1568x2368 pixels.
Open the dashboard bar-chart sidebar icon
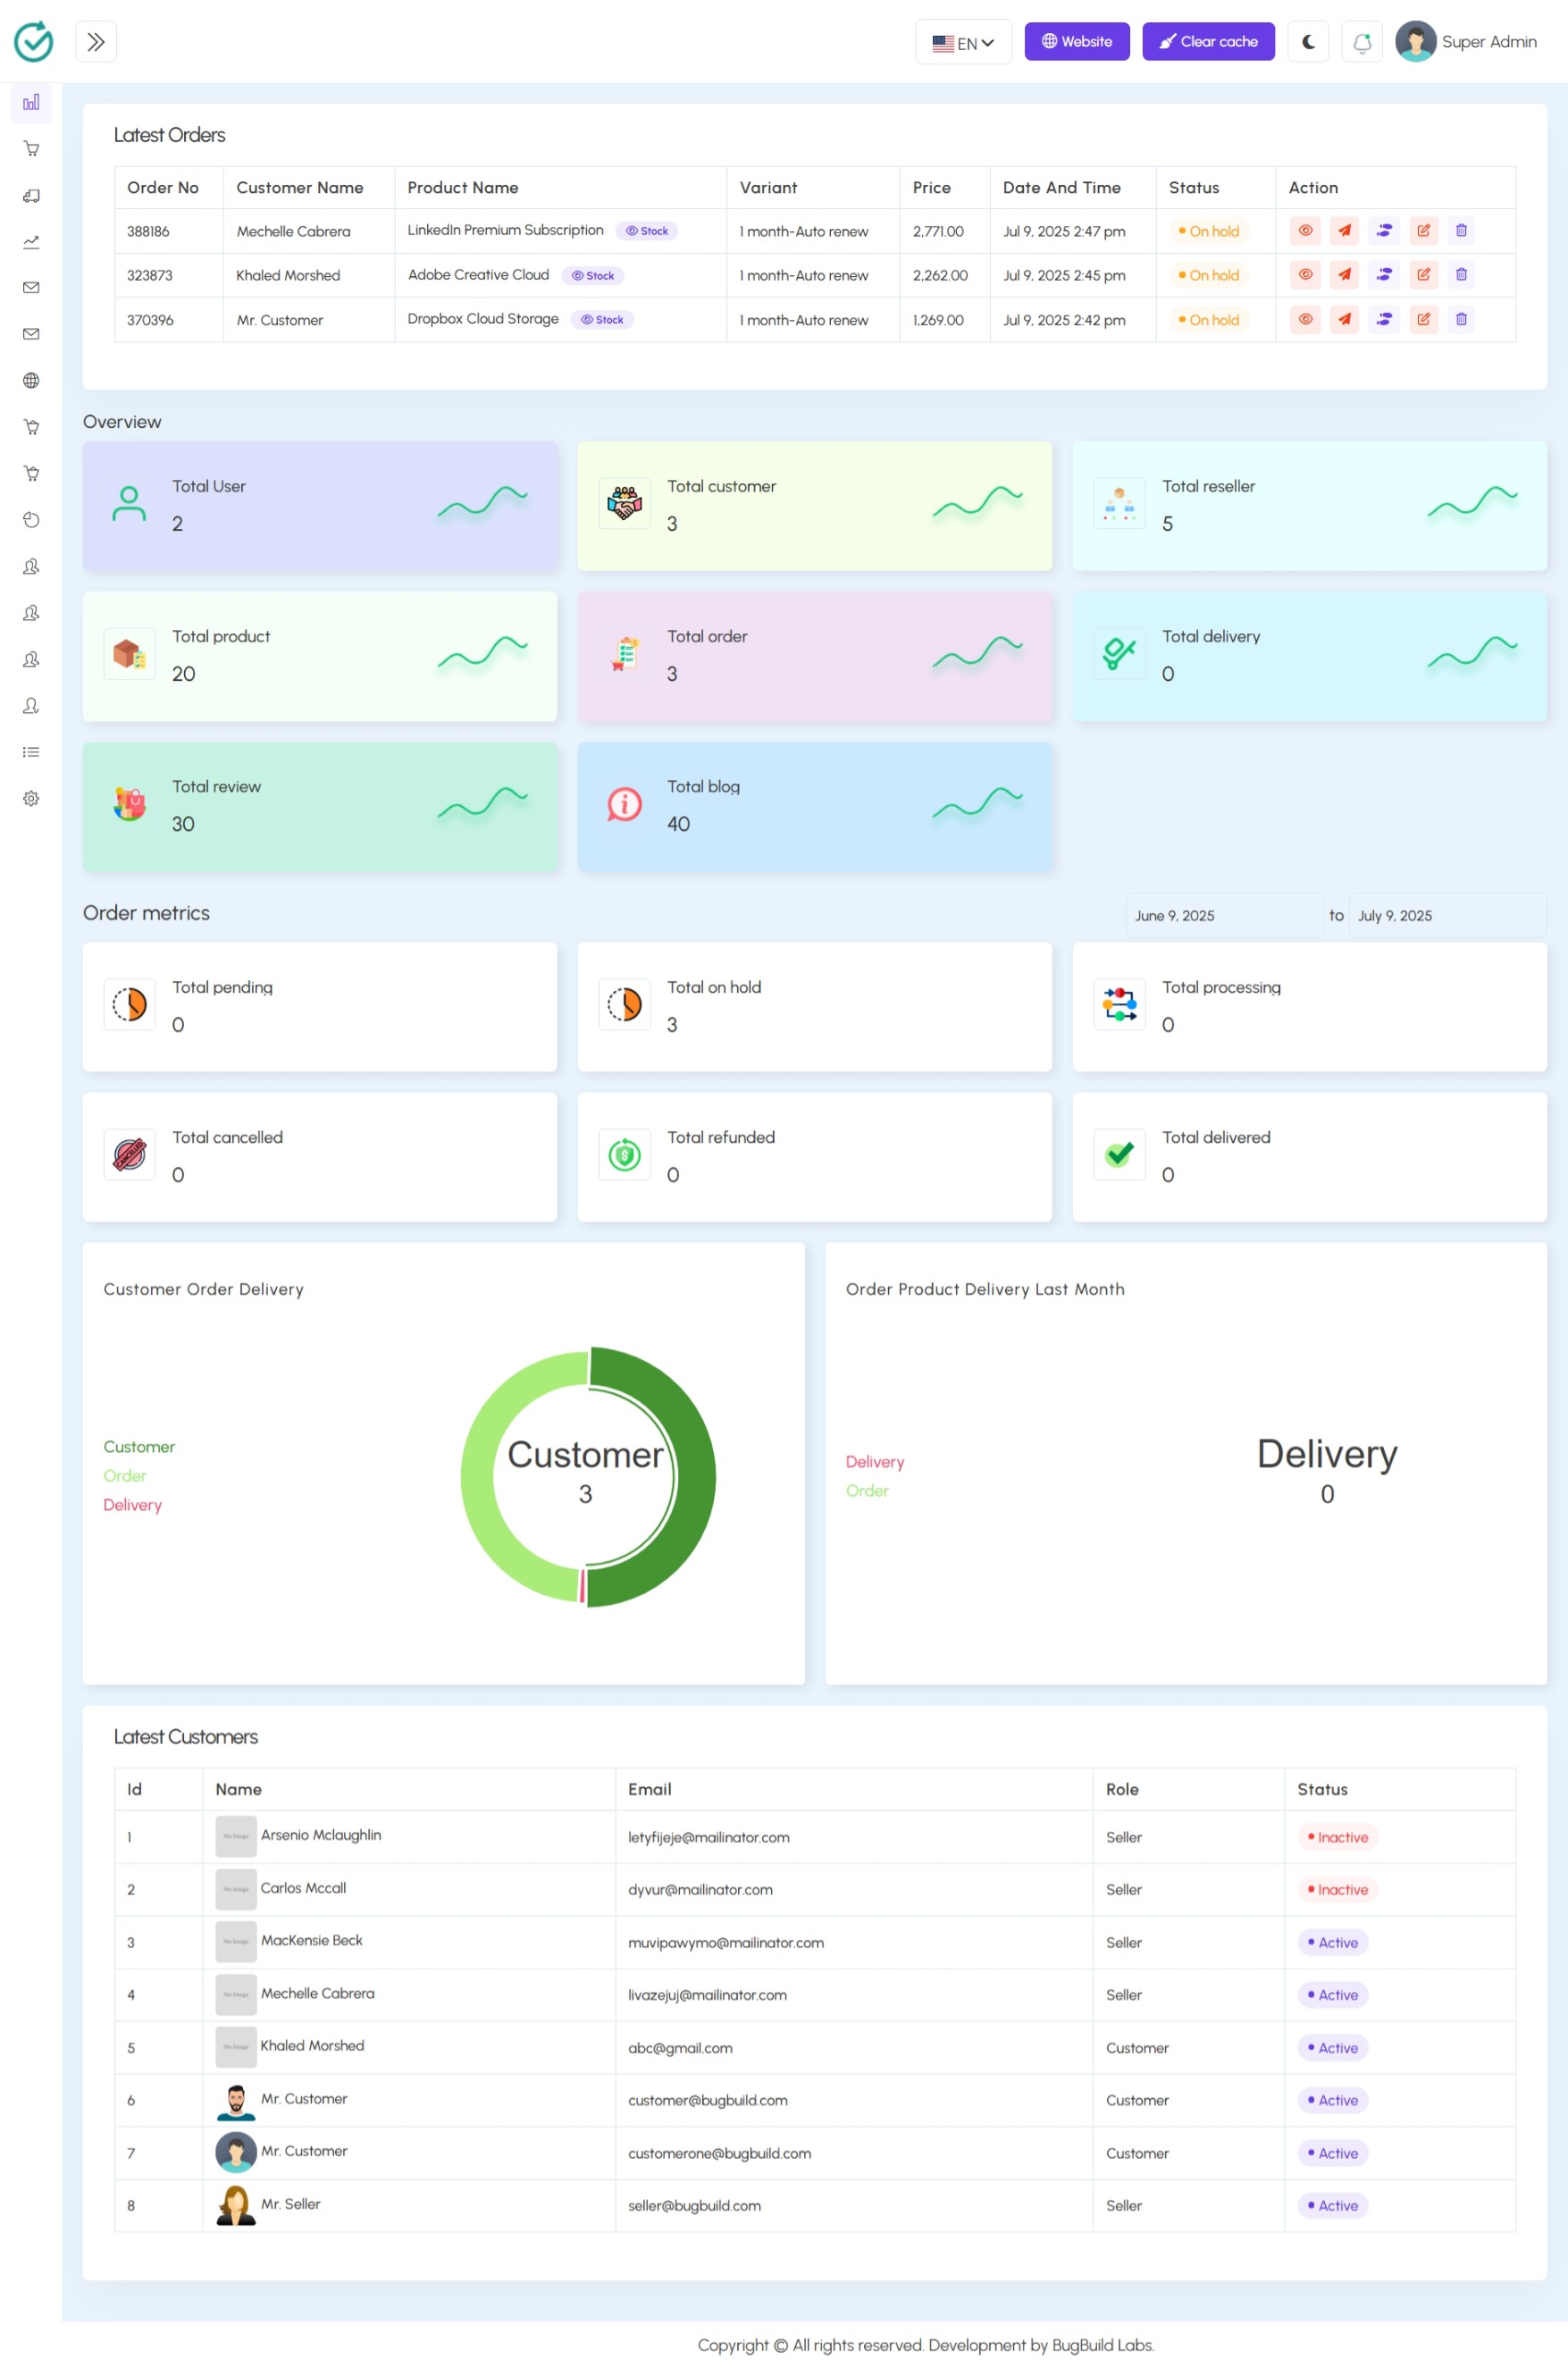31,103
